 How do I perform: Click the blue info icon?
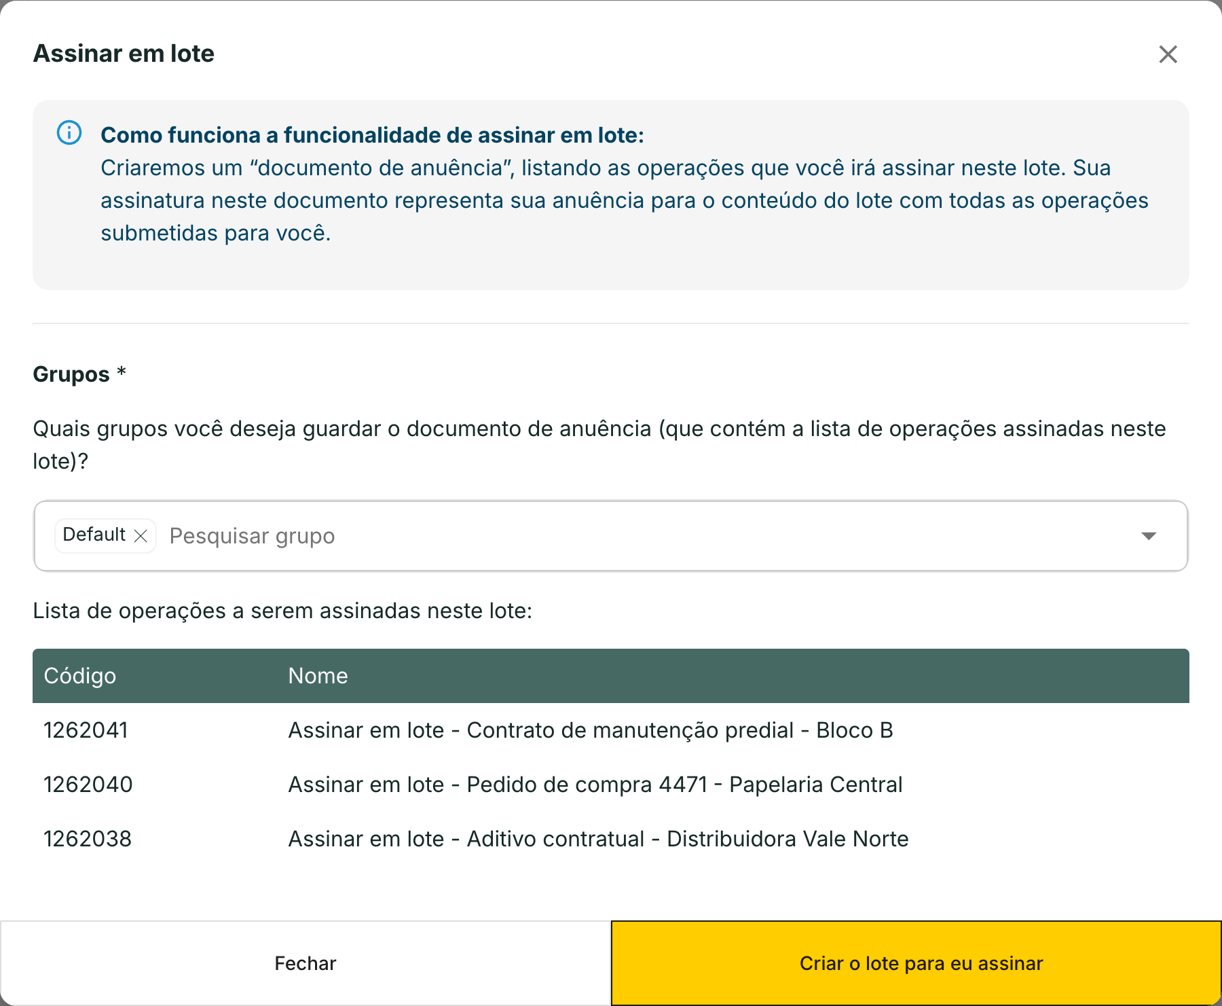(x=69, y=132)
